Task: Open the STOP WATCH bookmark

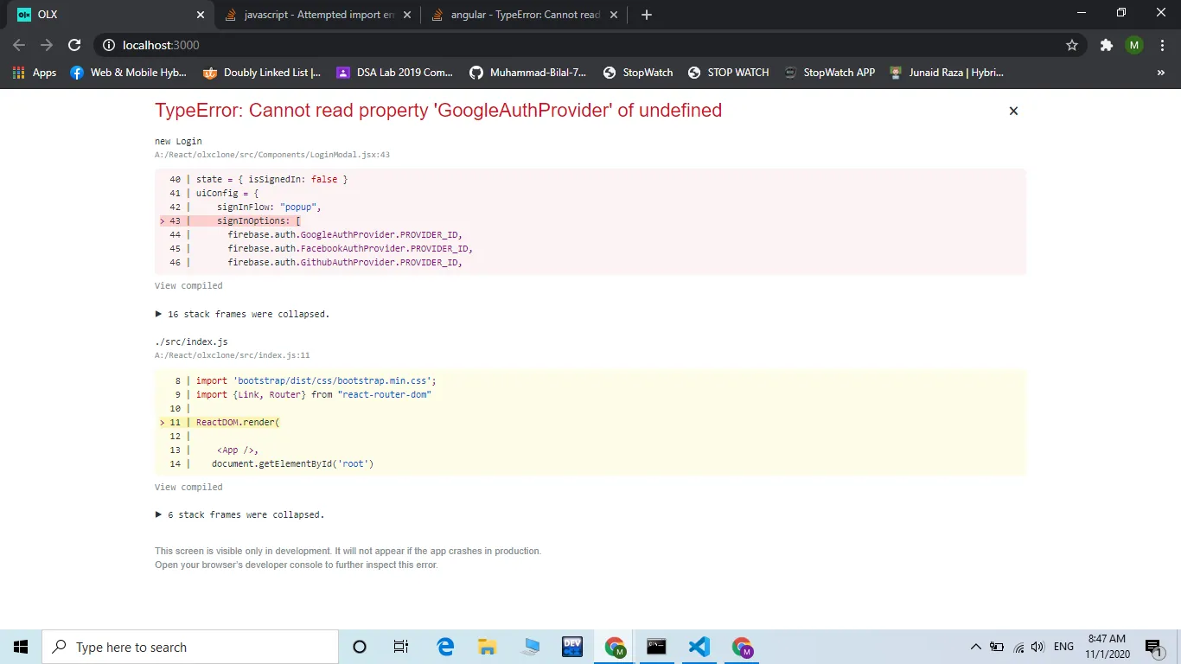Action: click(728, 73)
